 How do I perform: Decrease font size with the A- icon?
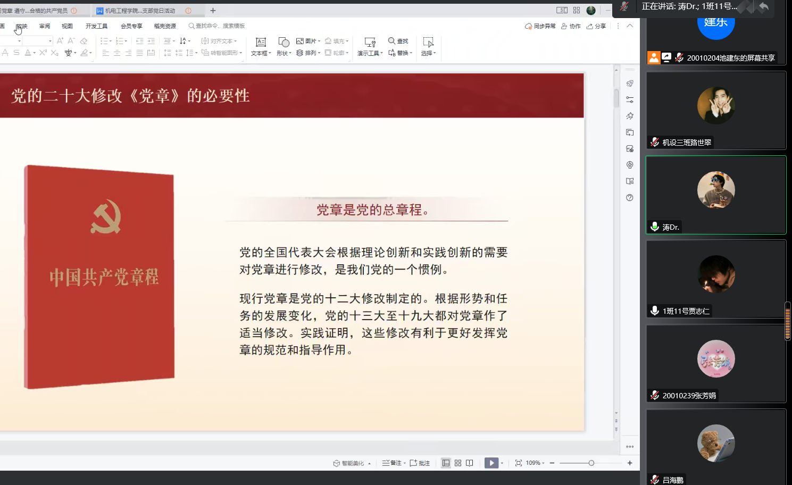pyautogui.click(x=71, y=41)
